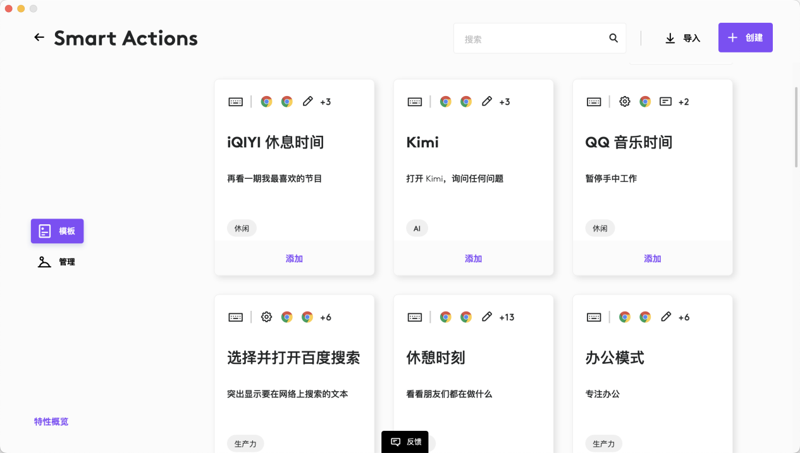
Task: Click the second Chrome icon on 办公模式 card
Action: 645,317
